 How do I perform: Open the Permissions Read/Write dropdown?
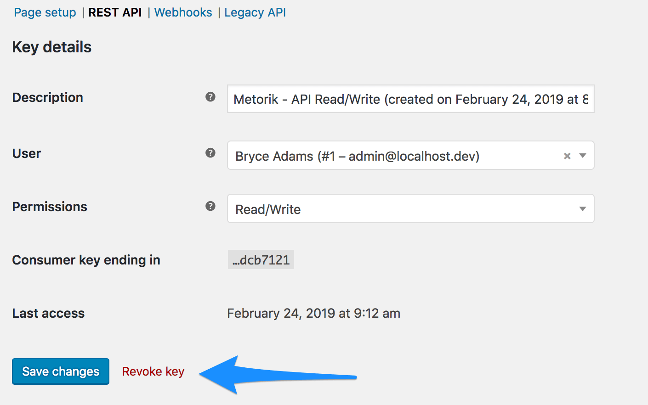411,209
